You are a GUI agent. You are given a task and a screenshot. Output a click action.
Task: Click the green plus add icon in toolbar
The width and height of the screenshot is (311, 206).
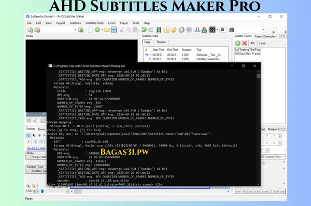[97, 30]
